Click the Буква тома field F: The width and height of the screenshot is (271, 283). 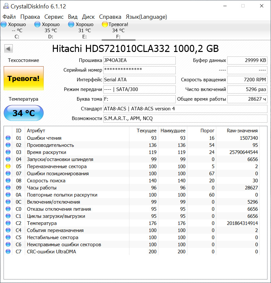(x=139, y=99)
